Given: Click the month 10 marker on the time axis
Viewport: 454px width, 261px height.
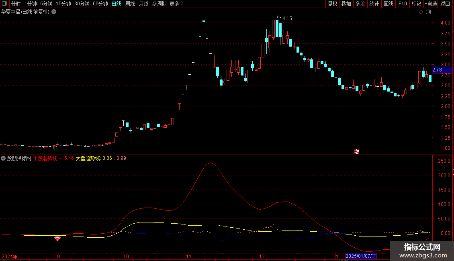Looking at the screenshot, I should (x=126, y=256).
